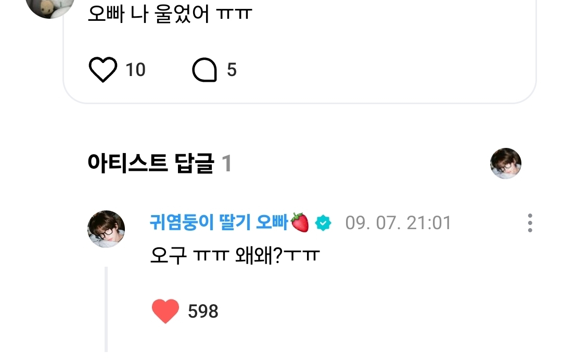Open fan profile picture at top

50,7
